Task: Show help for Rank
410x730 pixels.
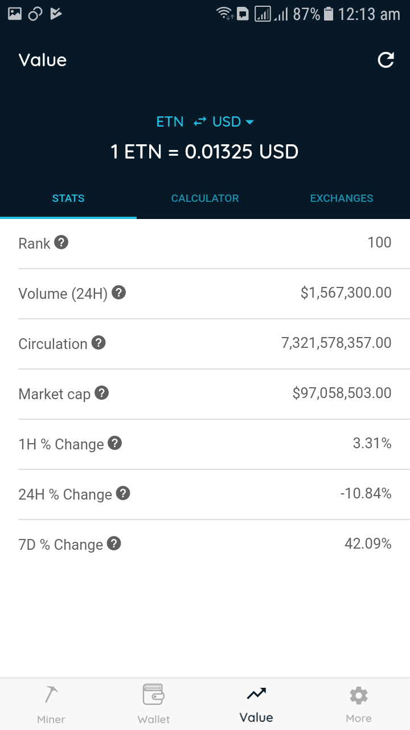Action: 61,242
